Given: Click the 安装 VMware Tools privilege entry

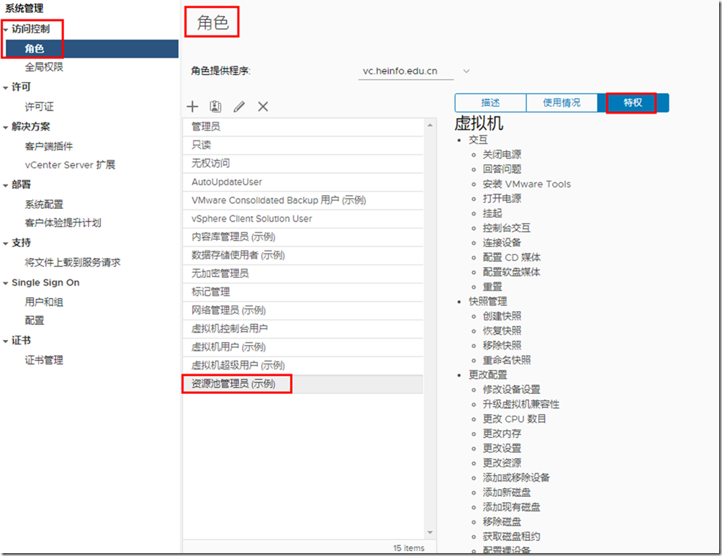Looking at the screenshot, I should (527, 184).
